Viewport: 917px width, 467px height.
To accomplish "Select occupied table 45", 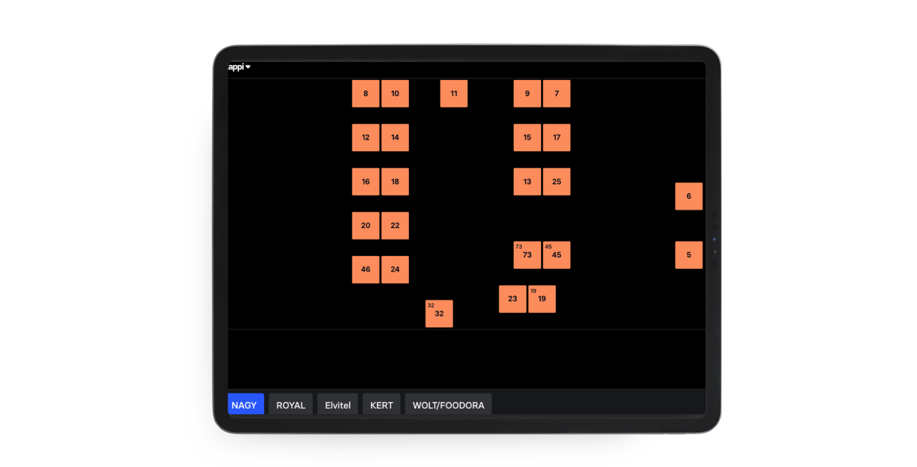I will tap(557, 255).
